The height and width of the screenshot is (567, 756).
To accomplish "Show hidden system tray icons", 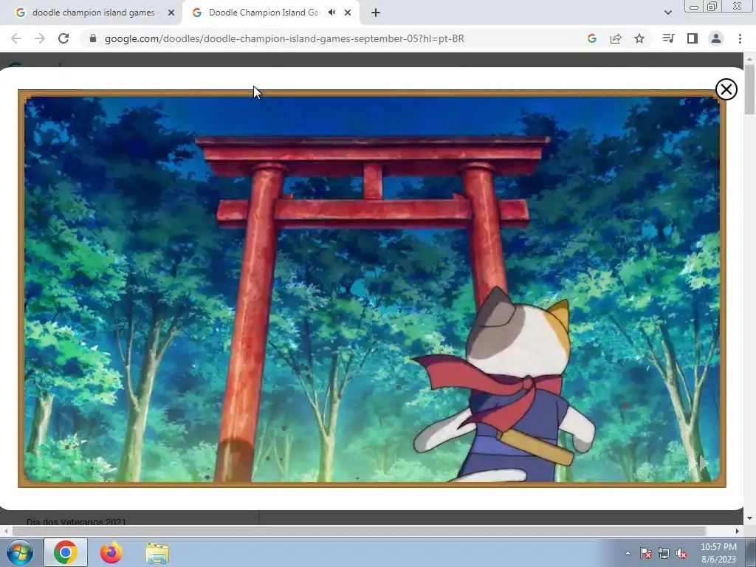I will click(628, 553).
